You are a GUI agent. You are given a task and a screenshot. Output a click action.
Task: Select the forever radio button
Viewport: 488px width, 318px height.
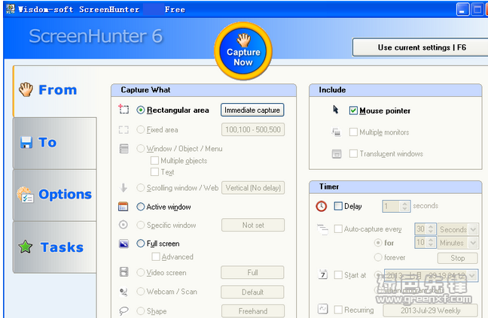tap(378, 257)
